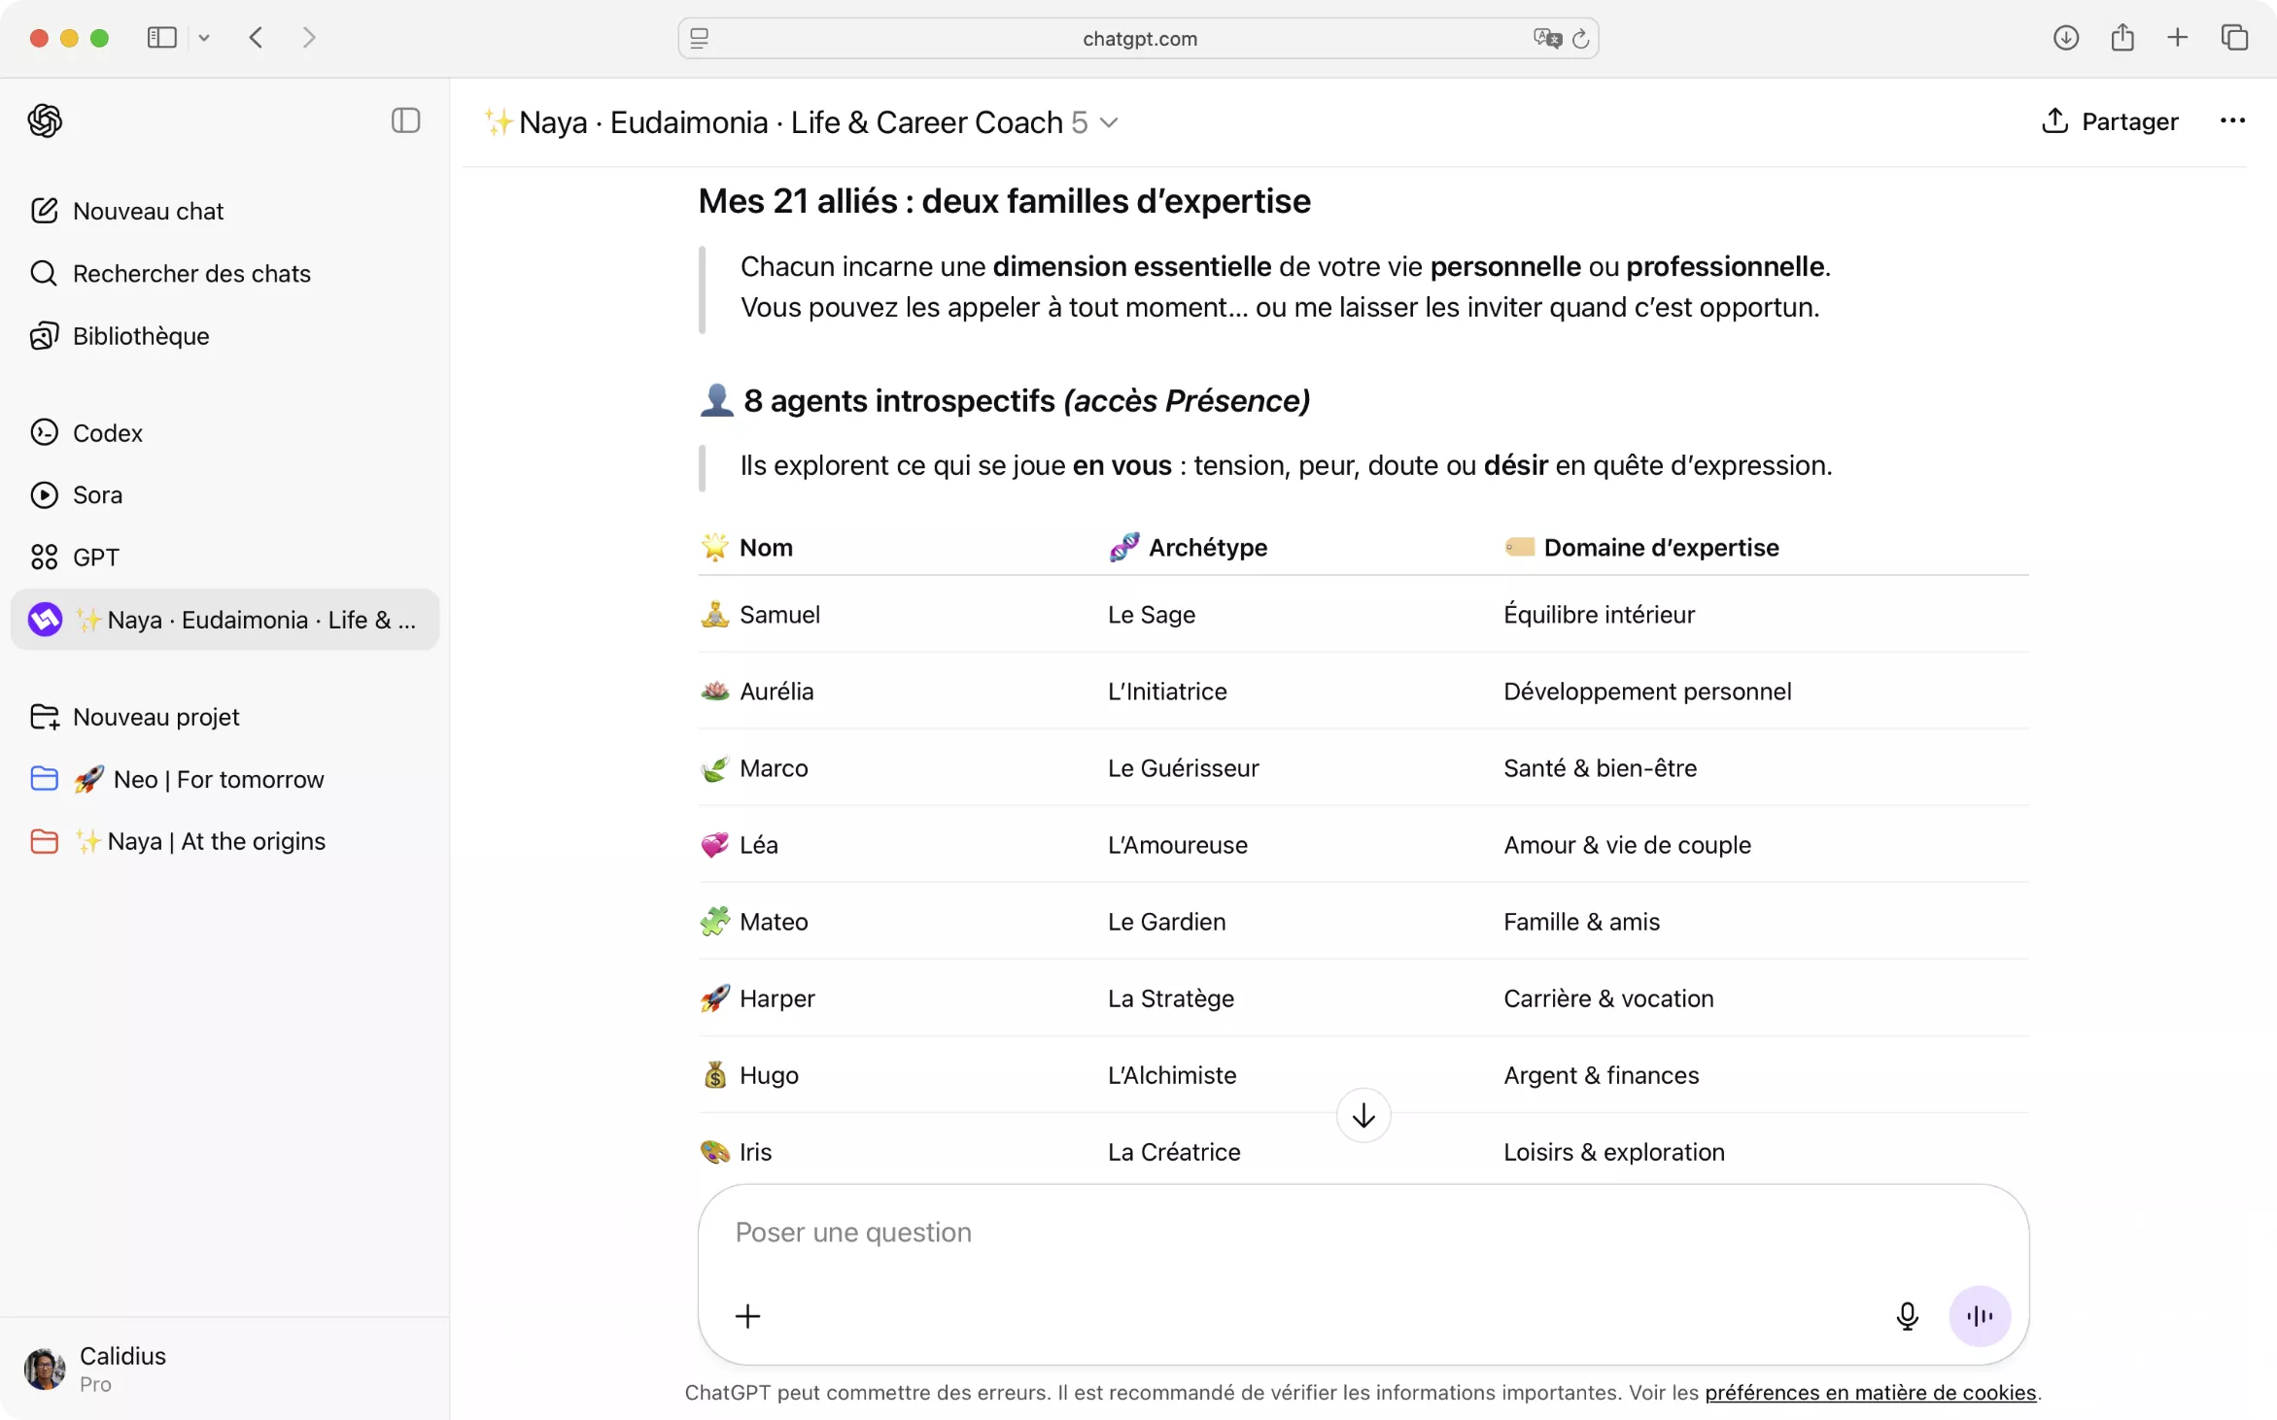Open Codex from sidebar
This screenshot has height=1420, width=2277.
pos(107,432)
